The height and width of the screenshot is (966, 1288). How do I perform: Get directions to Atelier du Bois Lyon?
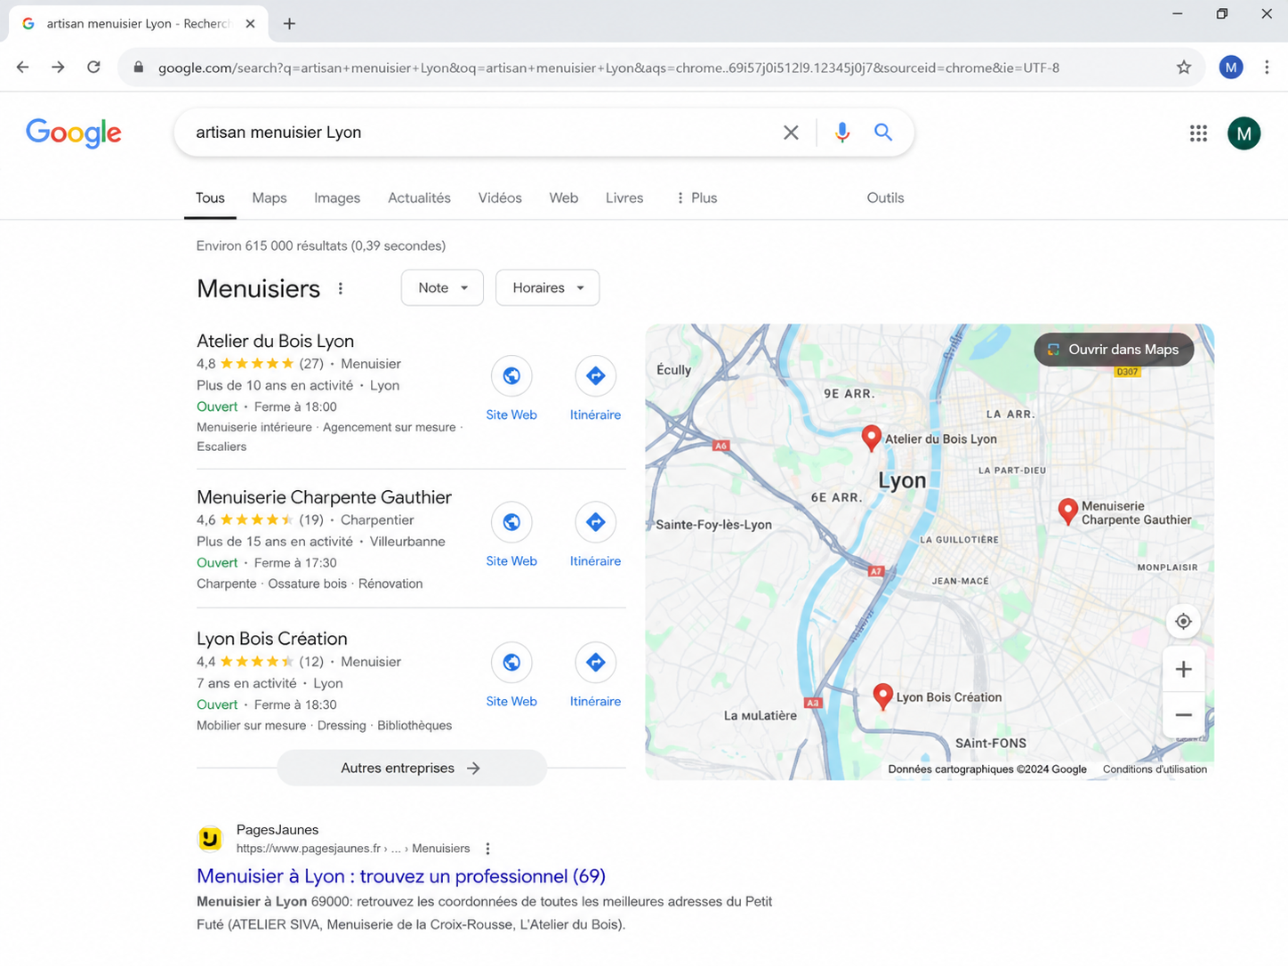[x=595, y=376]
